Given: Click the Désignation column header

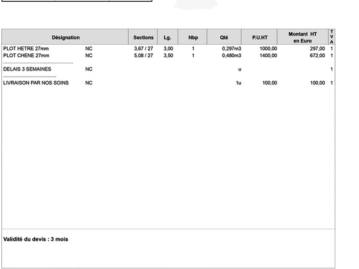Looking at the screenshot, I should click(x=65, y=37).
